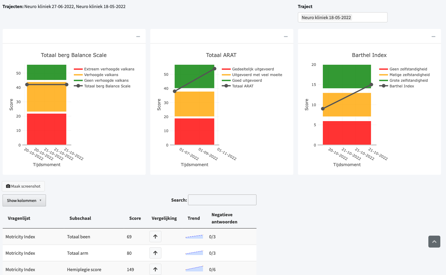Hide Grote zelfstandigheid legend series
446x275 pixels.
coord(404,81)
